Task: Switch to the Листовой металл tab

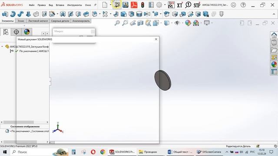Action: tap(38, 21)
